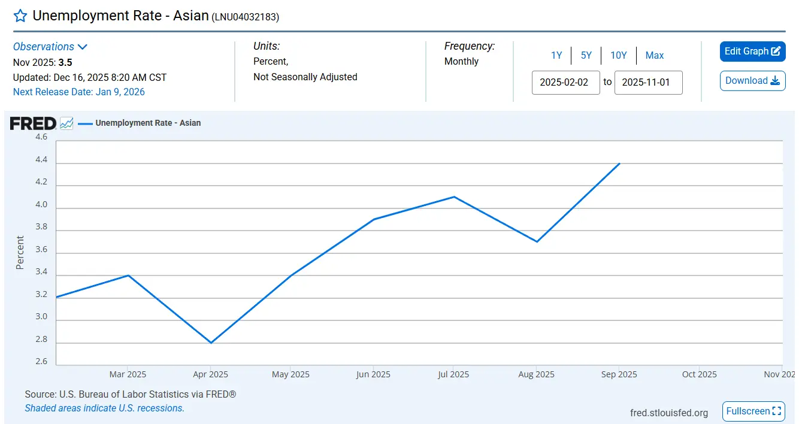Image resolution: width=805 pixels, height=424 pixels.
Task: Click the FRED logo above the chart
Action: (33, 123)
